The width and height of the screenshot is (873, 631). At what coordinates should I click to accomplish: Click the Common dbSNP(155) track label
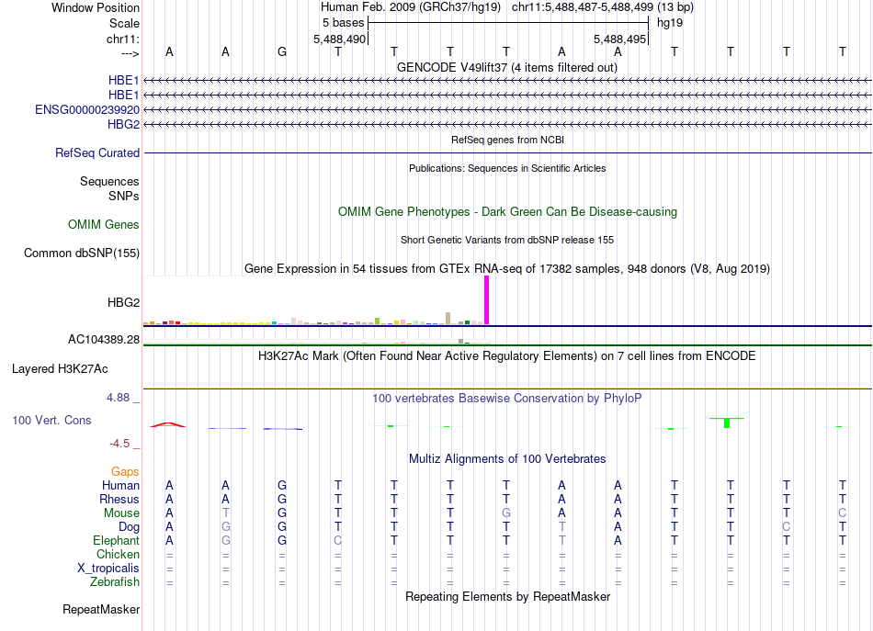point(81,253)
